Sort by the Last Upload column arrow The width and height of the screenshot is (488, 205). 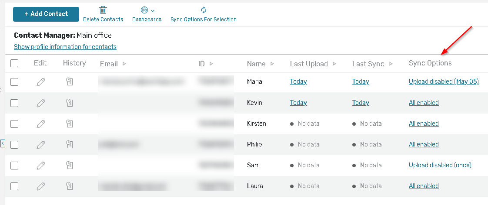coord(334,64)
